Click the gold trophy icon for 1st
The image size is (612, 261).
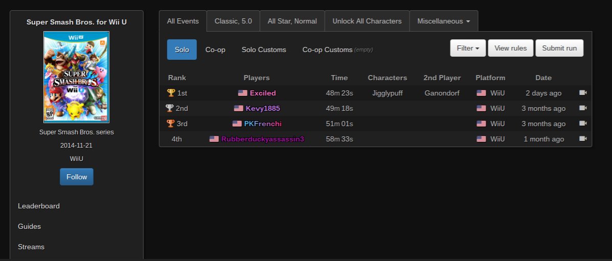(171, 93)
